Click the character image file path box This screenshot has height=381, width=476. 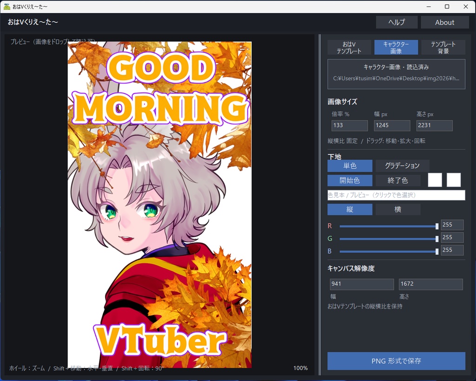(x=396, y=74)
